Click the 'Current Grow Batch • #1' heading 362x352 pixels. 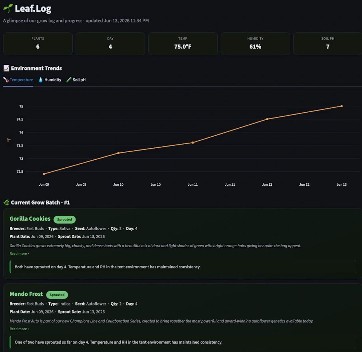click(40, 202)
